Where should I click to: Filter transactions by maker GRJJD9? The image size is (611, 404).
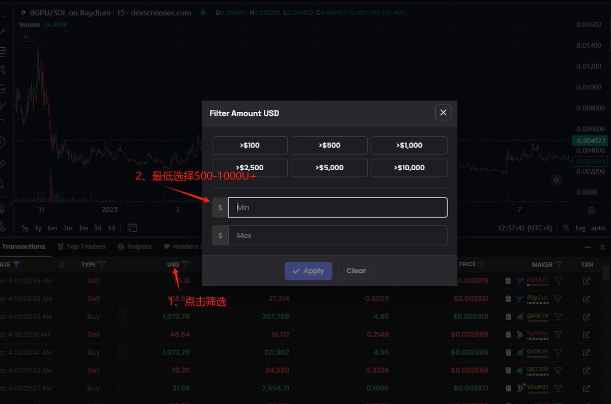558,370
